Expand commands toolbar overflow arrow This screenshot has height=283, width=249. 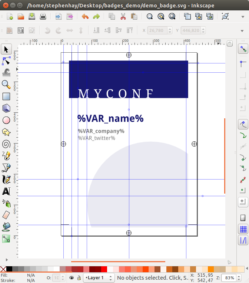click(243, 17)
